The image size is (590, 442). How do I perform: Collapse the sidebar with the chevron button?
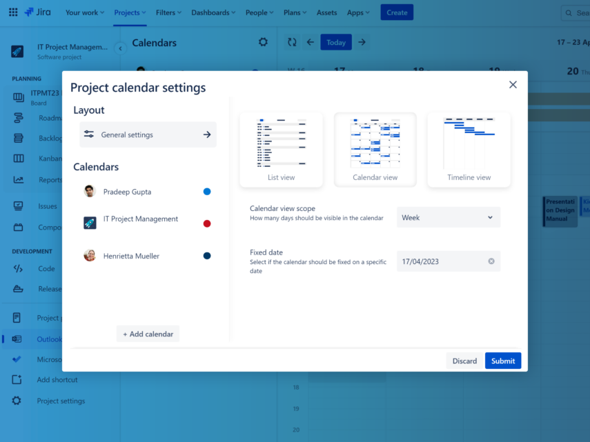(120, 48)
